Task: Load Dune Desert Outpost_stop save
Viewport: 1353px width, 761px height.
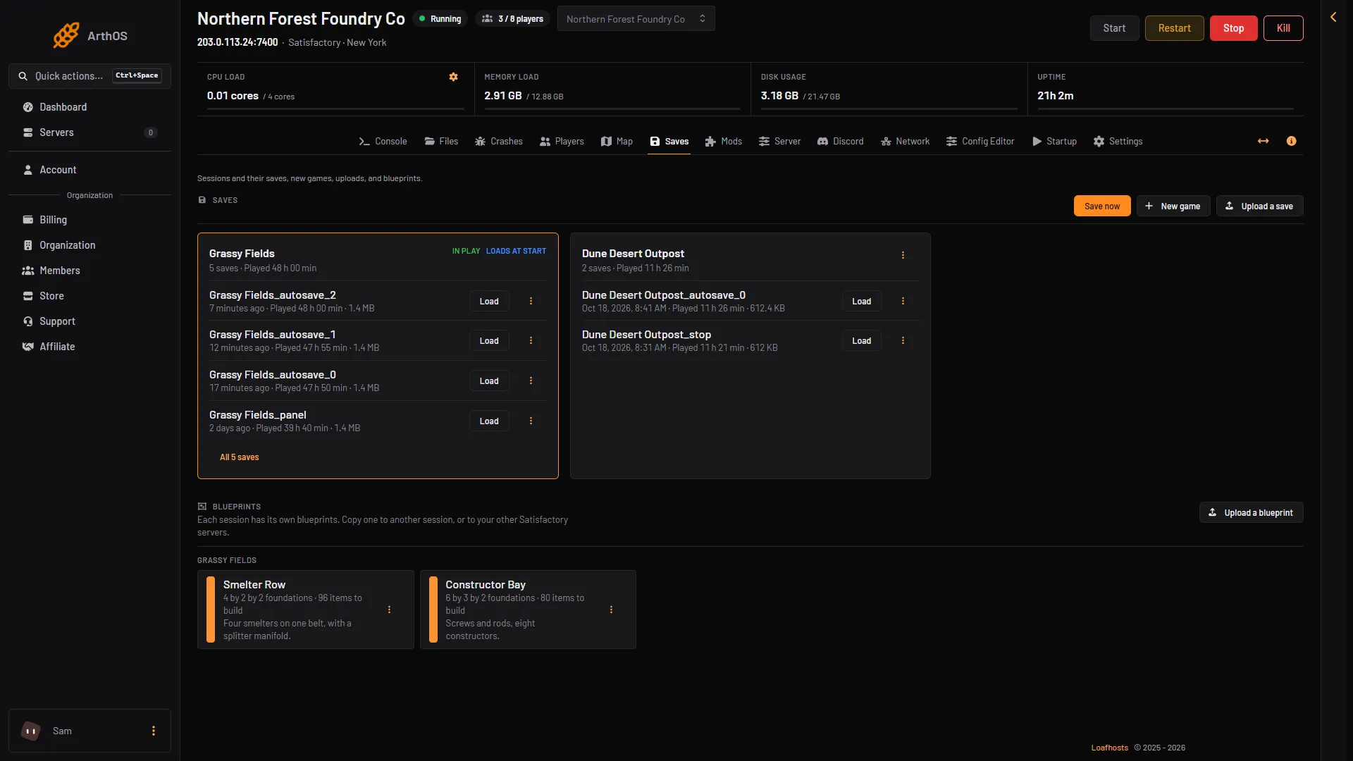Action: (x=861, y=340)
